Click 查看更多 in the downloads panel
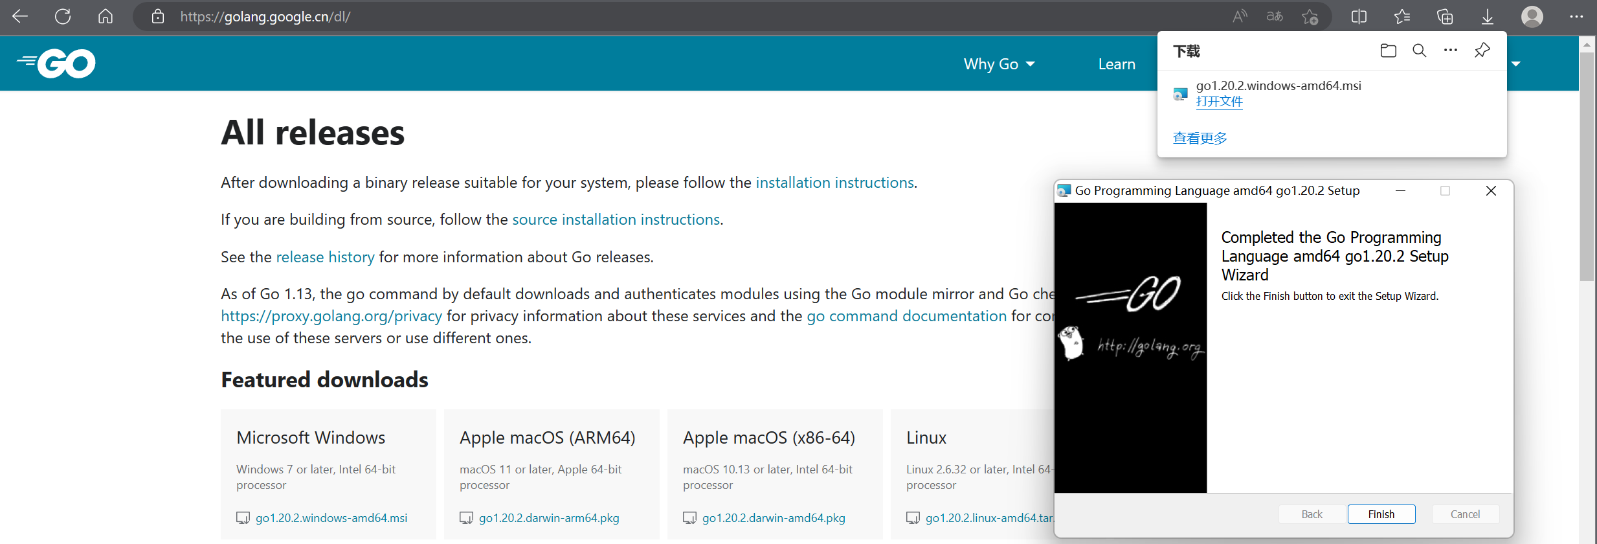Screen dimensions: 1597x544 tap(1200, 138)
